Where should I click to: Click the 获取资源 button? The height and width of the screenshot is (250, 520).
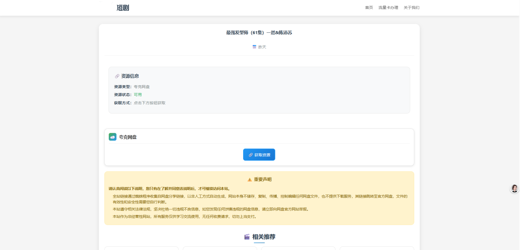click(259, 155)
